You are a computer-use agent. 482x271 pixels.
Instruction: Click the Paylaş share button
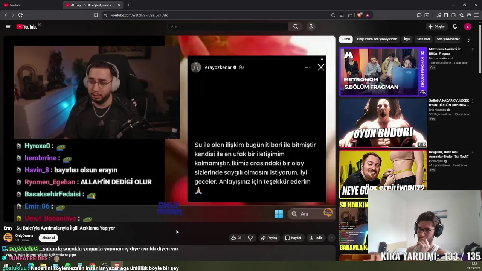click(x=269, y=238)
